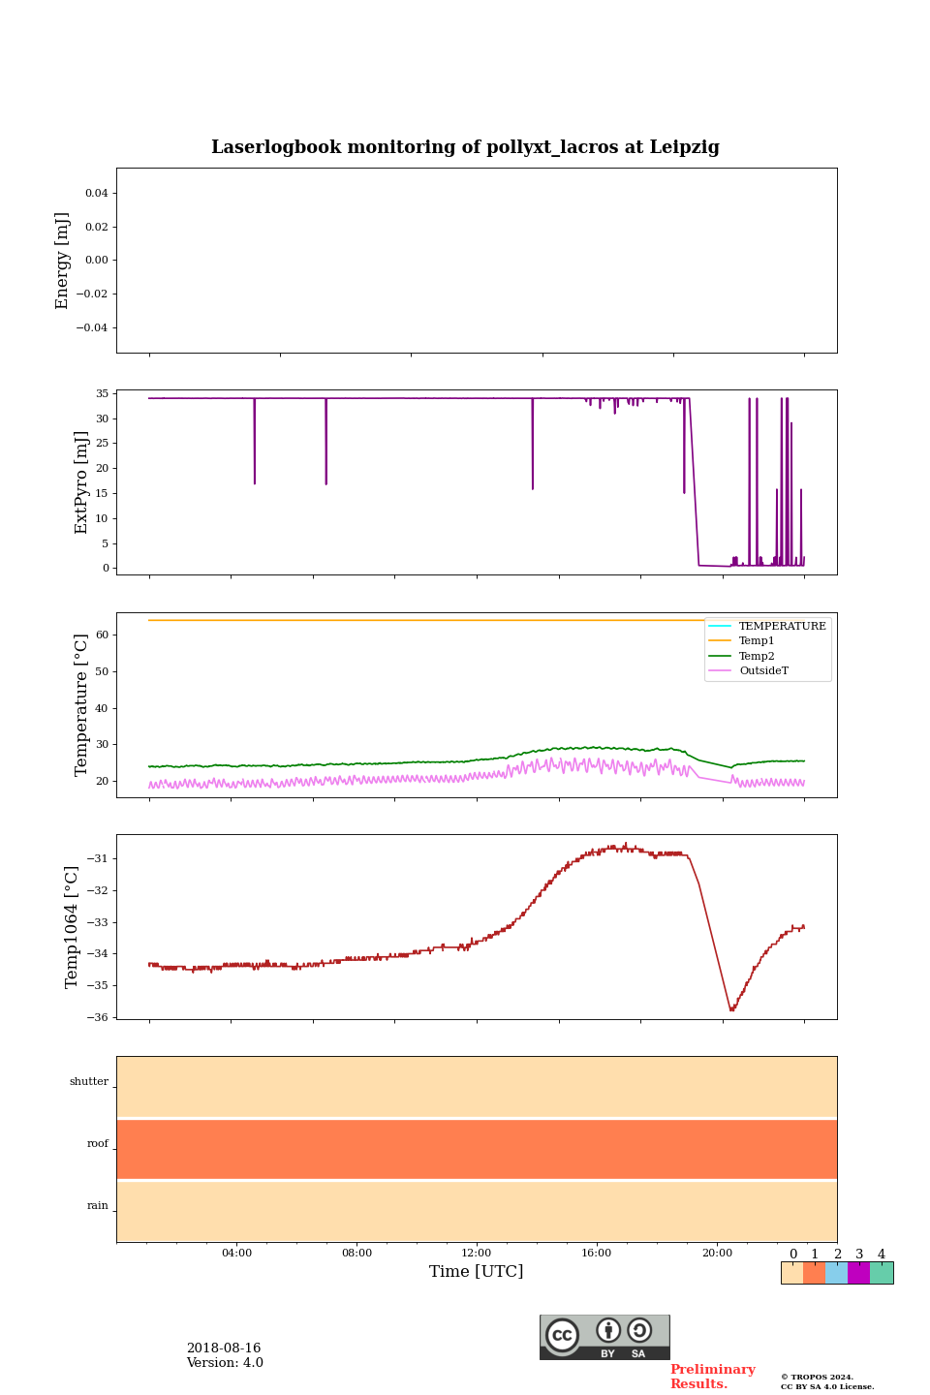Select orange colorbar swatch for value 1
Screen dimensions: 930x1395
pyautogui.click(x=814, y=1273)
